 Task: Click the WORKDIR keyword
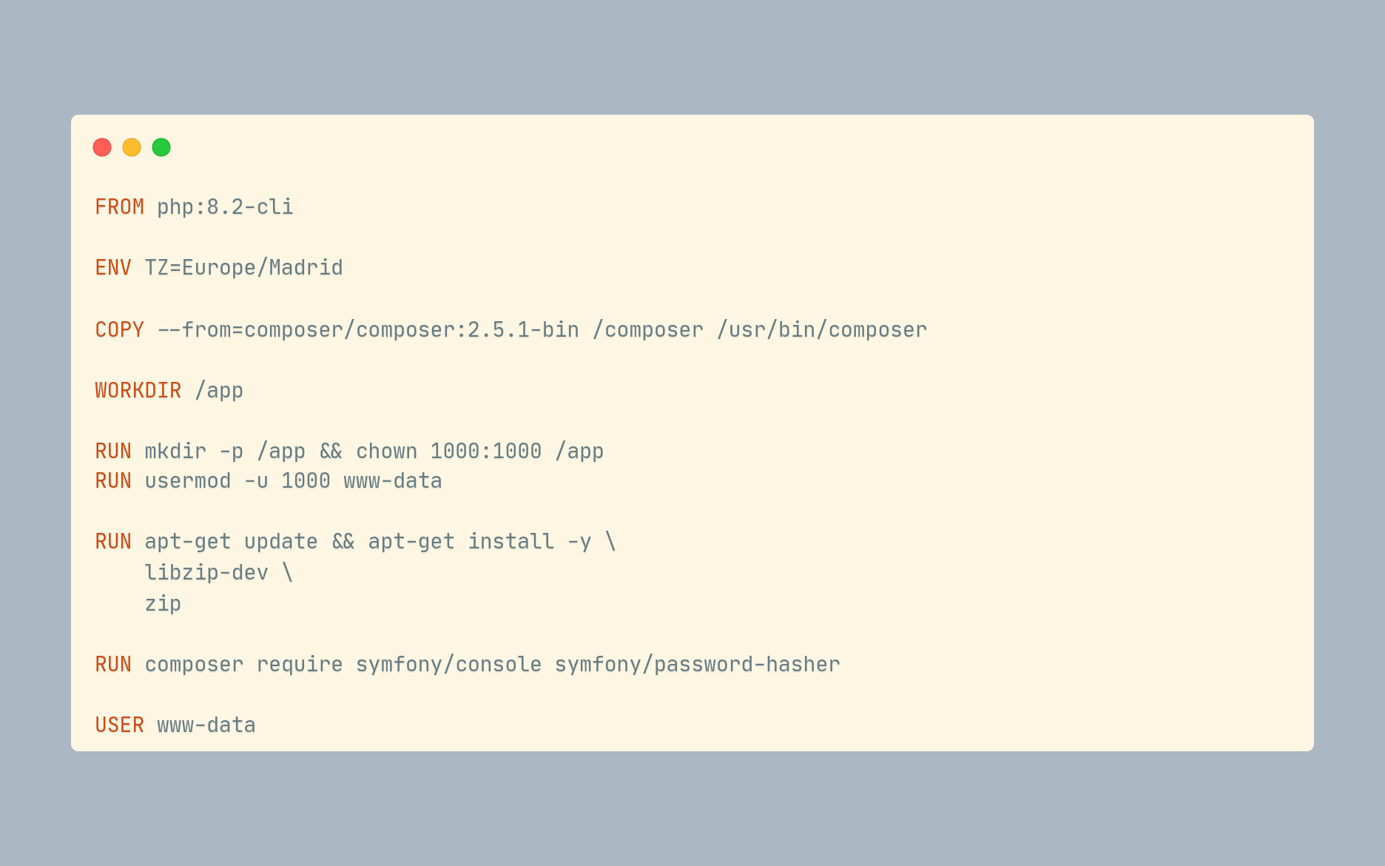138,391
